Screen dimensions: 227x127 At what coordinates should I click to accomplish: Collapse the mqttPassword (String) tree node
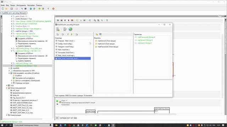[12, 36]
